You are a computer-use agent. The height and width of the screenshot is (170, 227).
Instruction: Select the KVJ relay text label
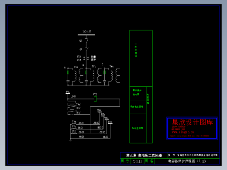tap(95, 94)
